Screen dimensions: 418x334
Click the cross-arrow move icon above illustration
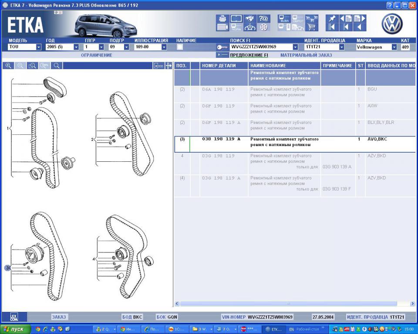coord(169,66)
